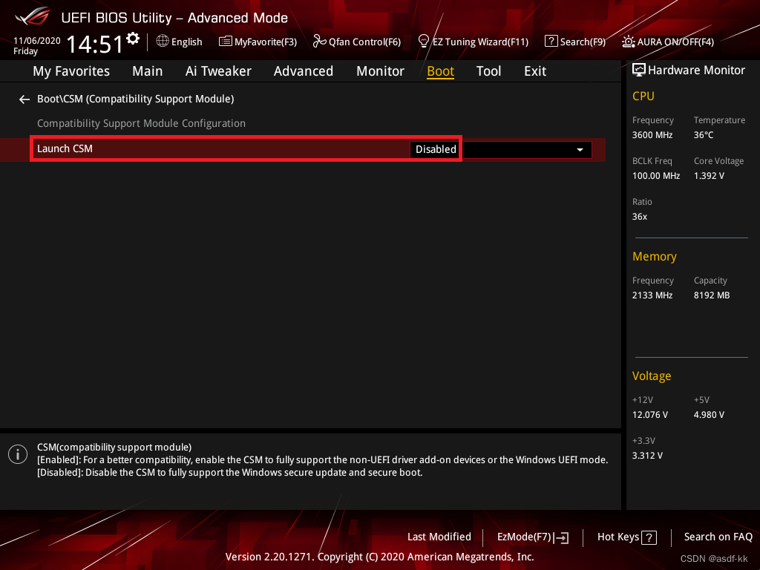Click the Voltage section heading
This screenshot has height=570, width=760.
pos(652,376)
